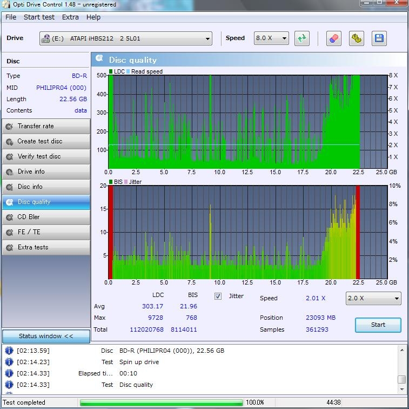The image size is (409, 409).
Task: Open the Extra menu
Action: [x=70, y=17]
